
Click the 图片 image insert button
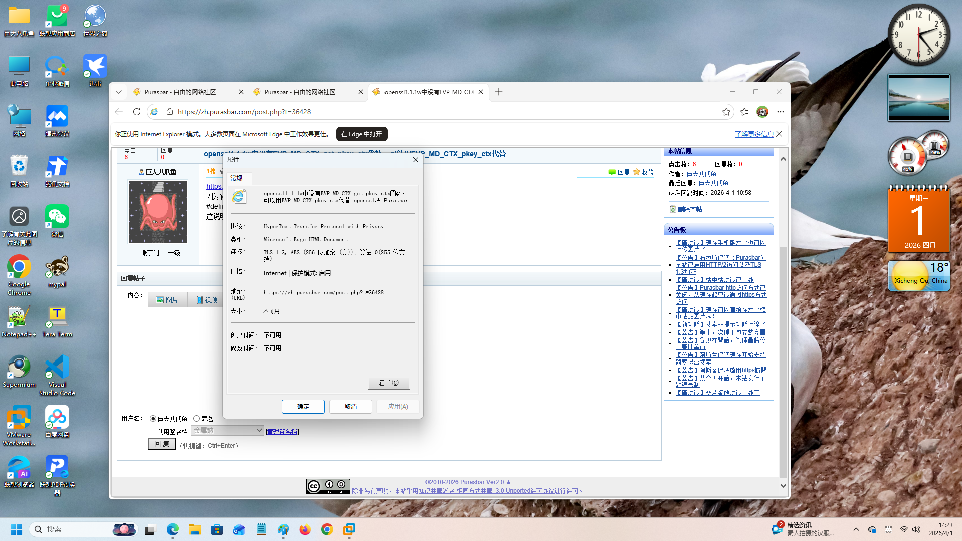click(x=167, y=300)
